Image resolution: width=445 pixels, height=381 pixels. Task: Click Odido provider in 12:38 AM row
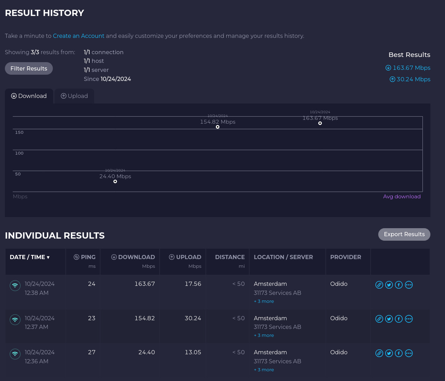(x=339, y=284)
